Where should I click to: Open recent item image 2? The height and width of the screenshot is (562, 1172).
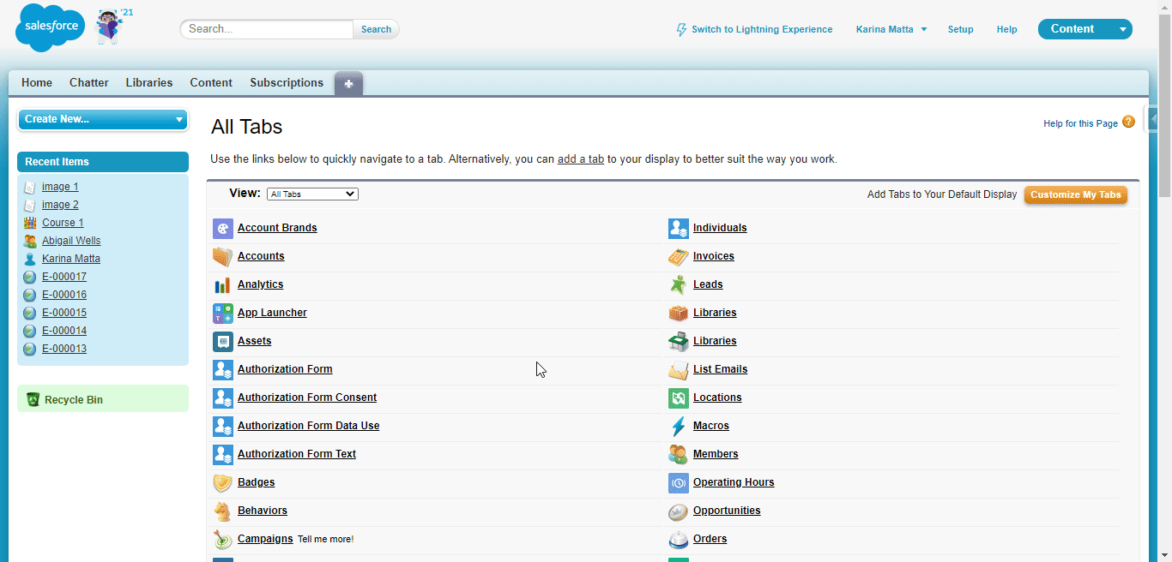(x=60, y=205)
